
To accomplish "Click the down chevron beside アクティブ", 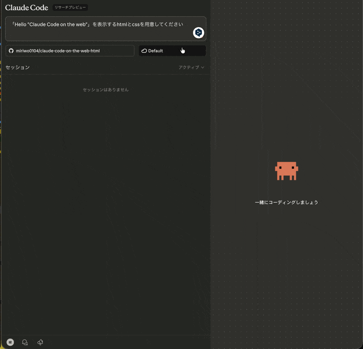I will coord(203,67).
